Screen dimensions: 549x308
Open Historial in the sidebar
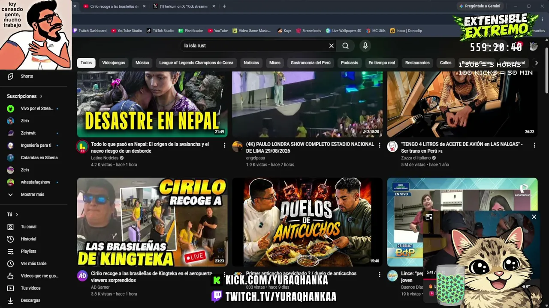(x=28, y=239)
